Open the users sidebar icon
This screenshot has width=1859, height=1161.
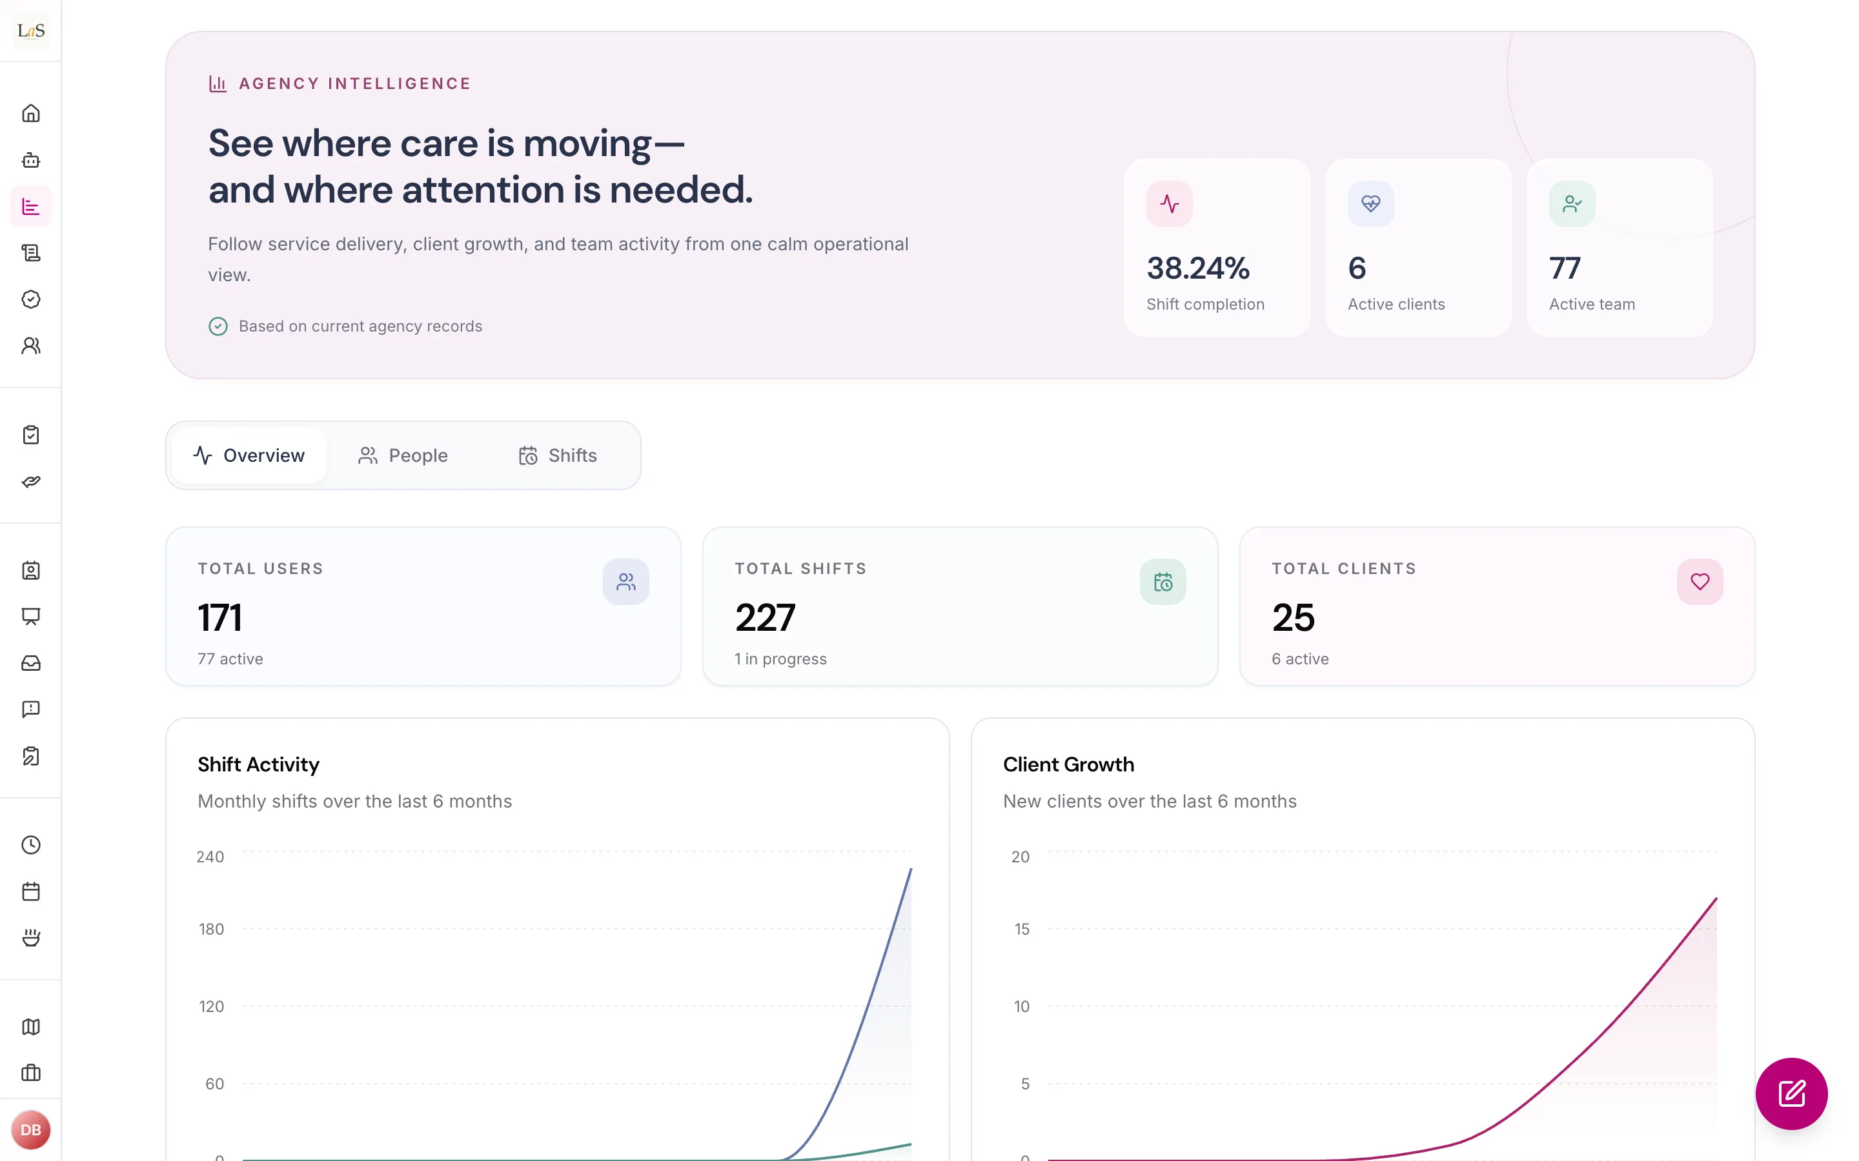(31, 346)
